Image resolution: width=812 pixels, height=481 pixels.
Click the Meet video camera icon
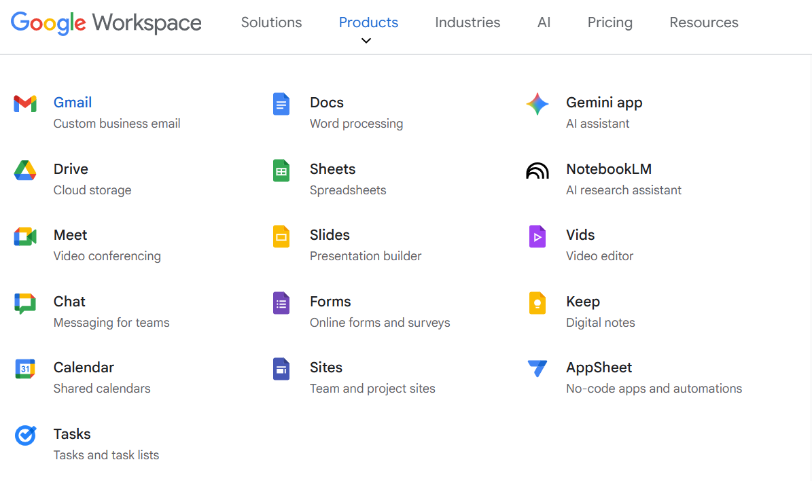pos(25,236)
